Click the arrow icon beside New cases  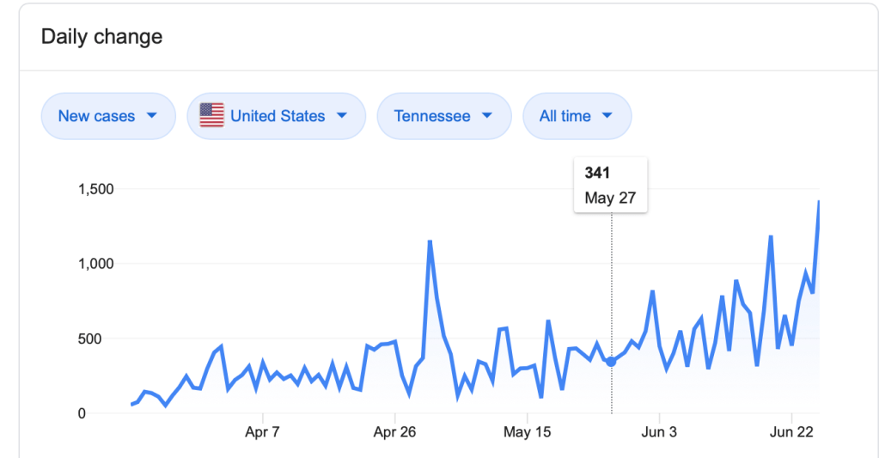(x=151, y=115)
